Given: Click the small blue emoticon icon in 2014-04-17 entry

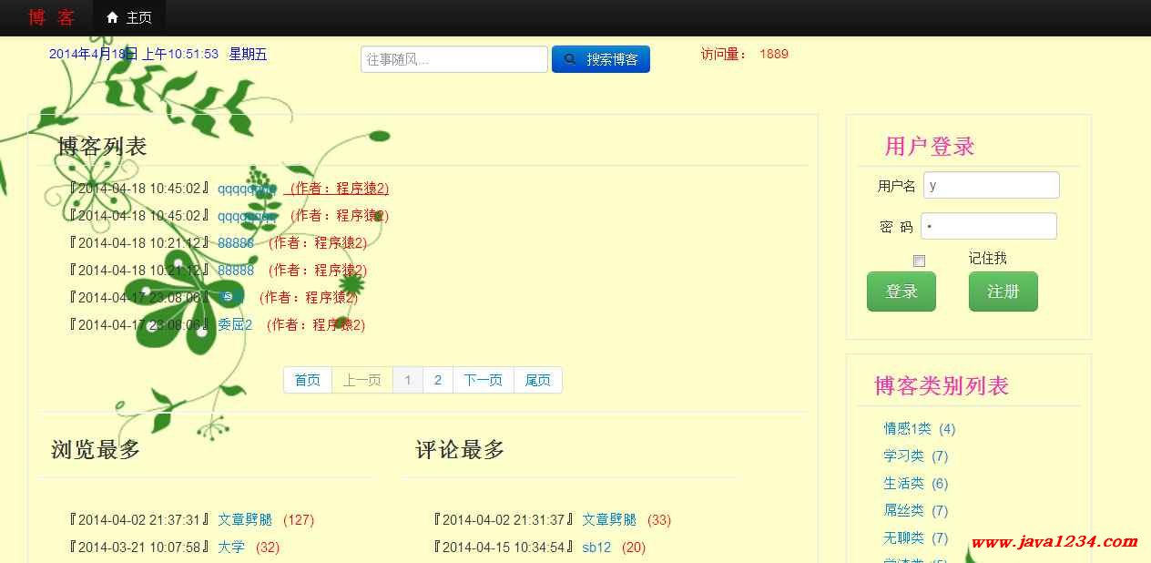Looking at the screenshot, I should (229, 296).
